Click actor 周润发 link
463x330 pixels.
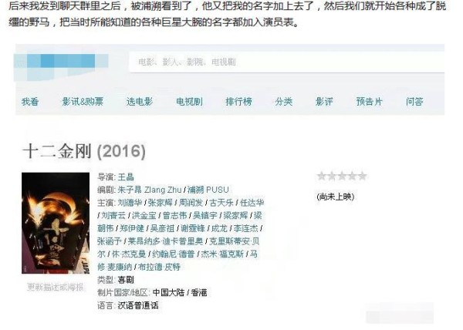point(191,203)
